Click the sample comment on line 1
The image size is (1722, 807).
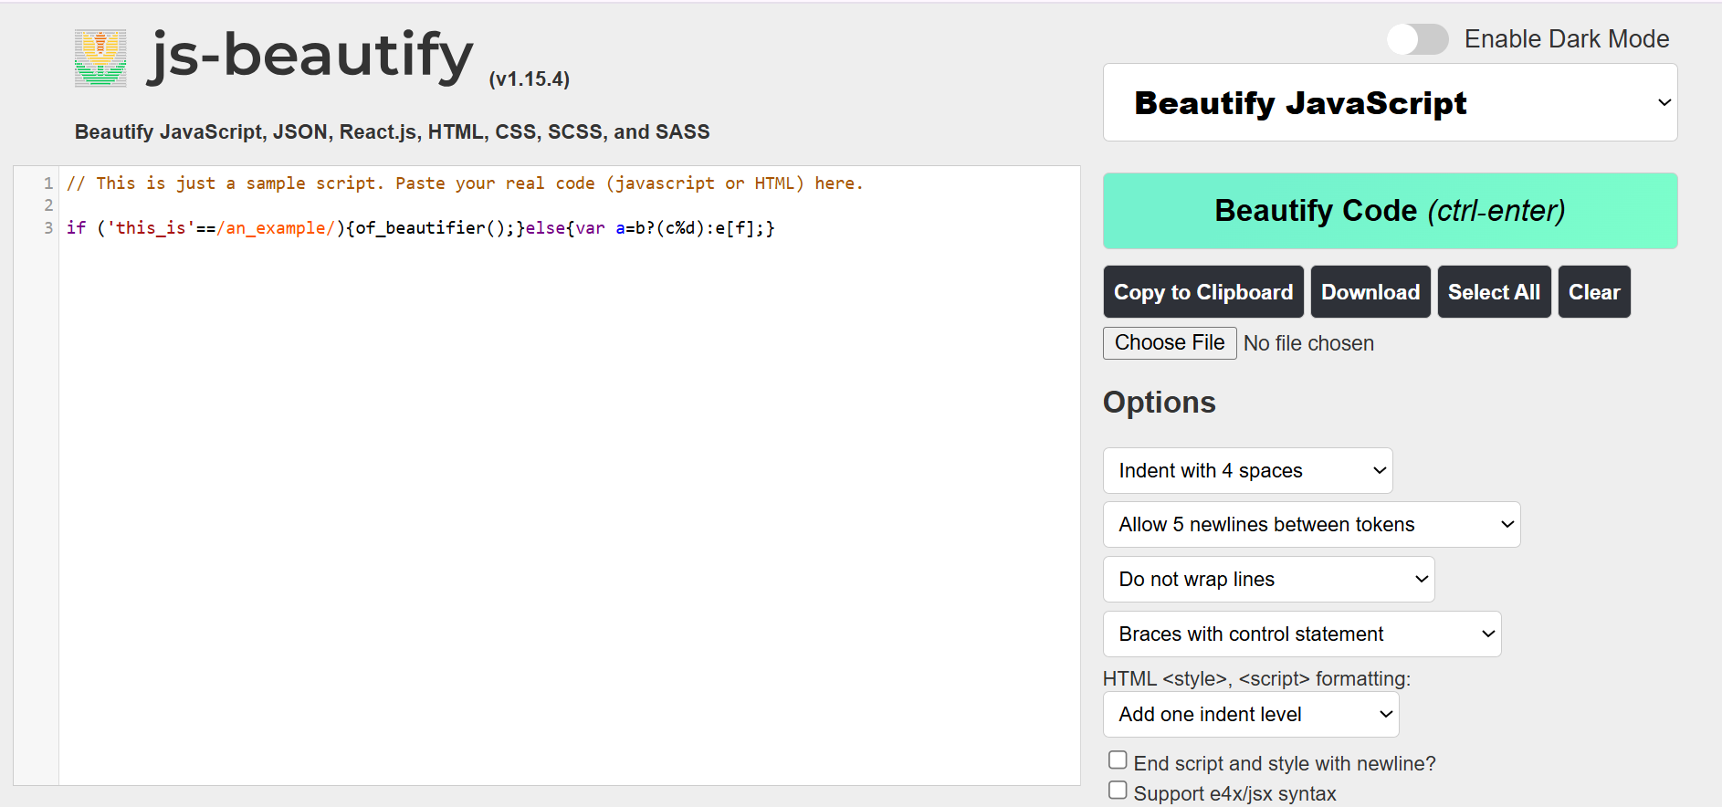pyautogui.click(x=465, y=183)
